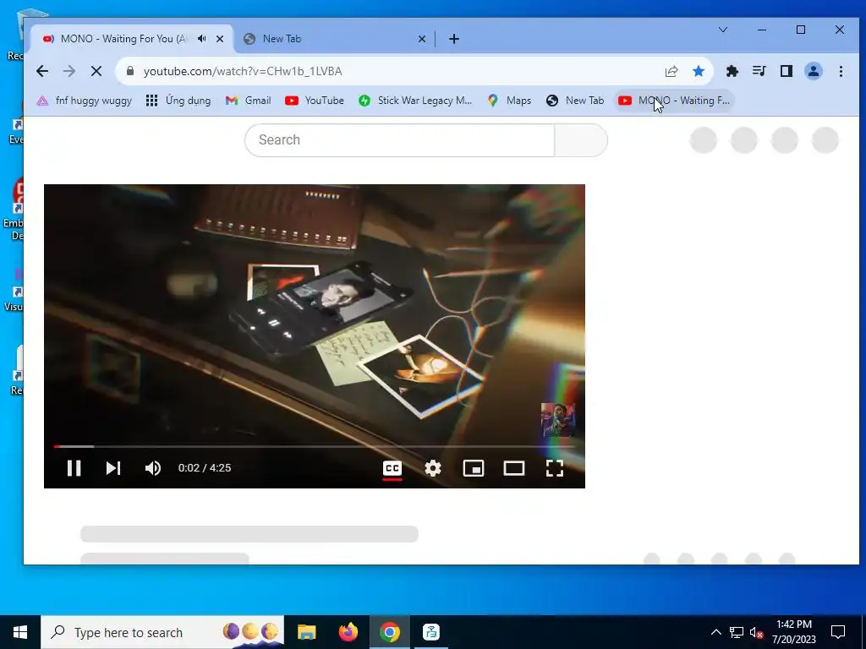Share this page icon in address bar

(x=671, y=71)
